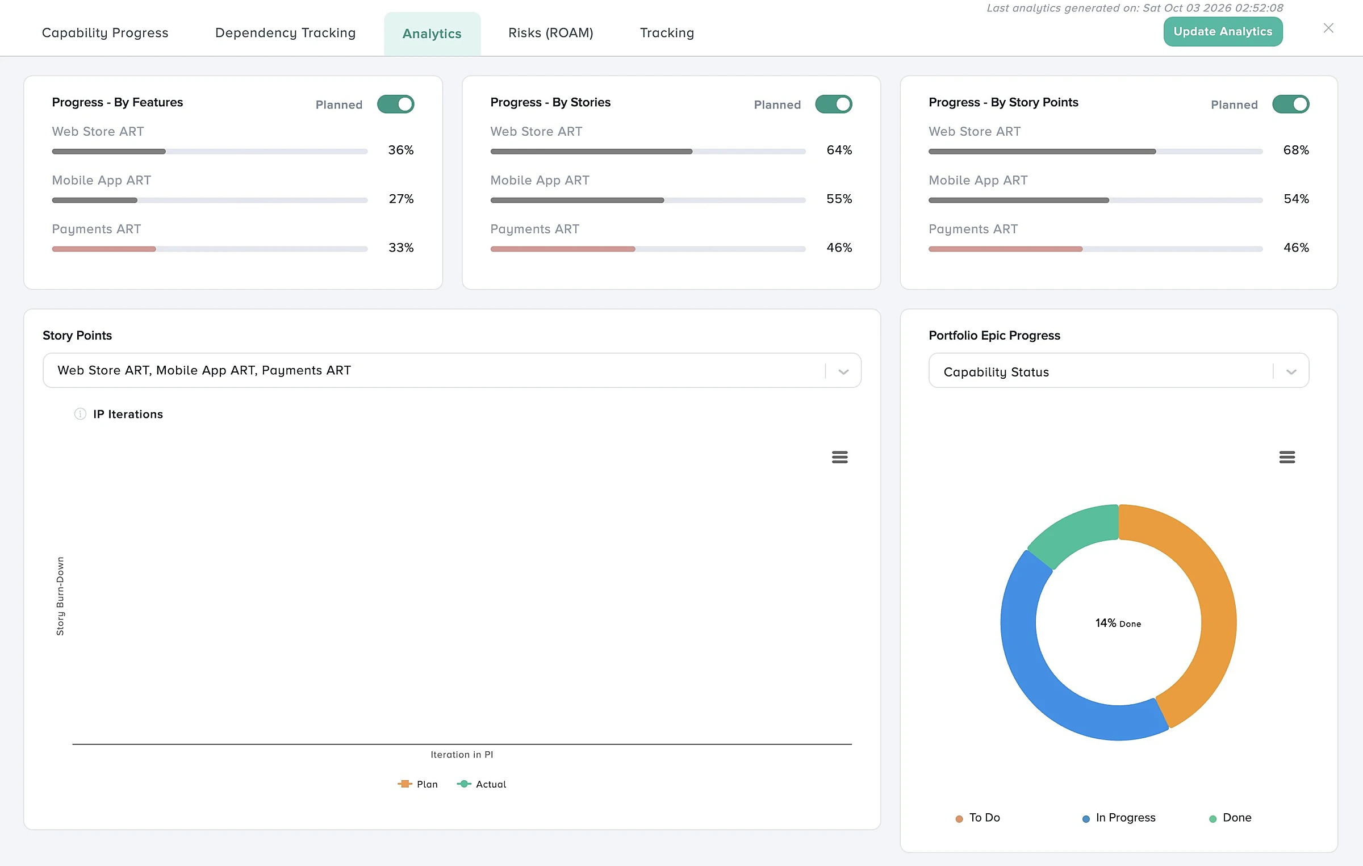1363x866 pixels.
Task: Toggle Planned switch for Progress By Features
Action: 396,104
